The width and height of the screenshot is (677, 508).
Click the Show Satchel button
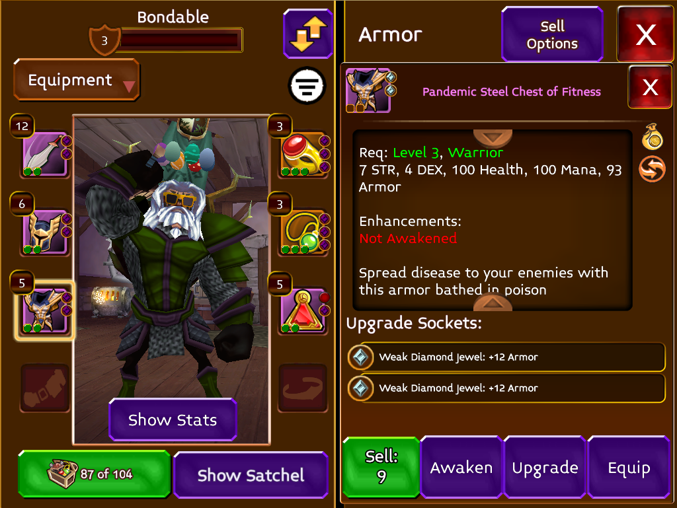pos(251,475)
